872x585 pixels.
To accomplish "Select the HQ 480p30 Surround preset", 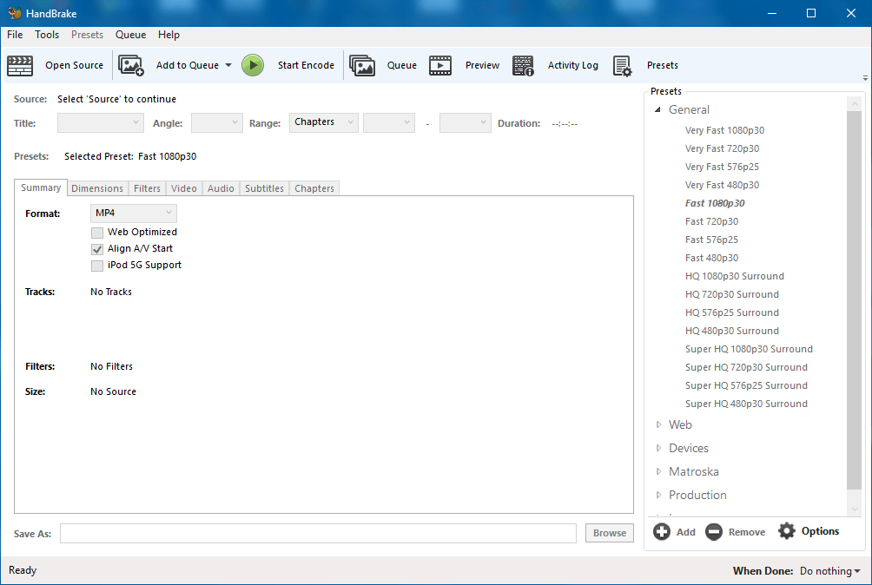I will click(732, 331).
